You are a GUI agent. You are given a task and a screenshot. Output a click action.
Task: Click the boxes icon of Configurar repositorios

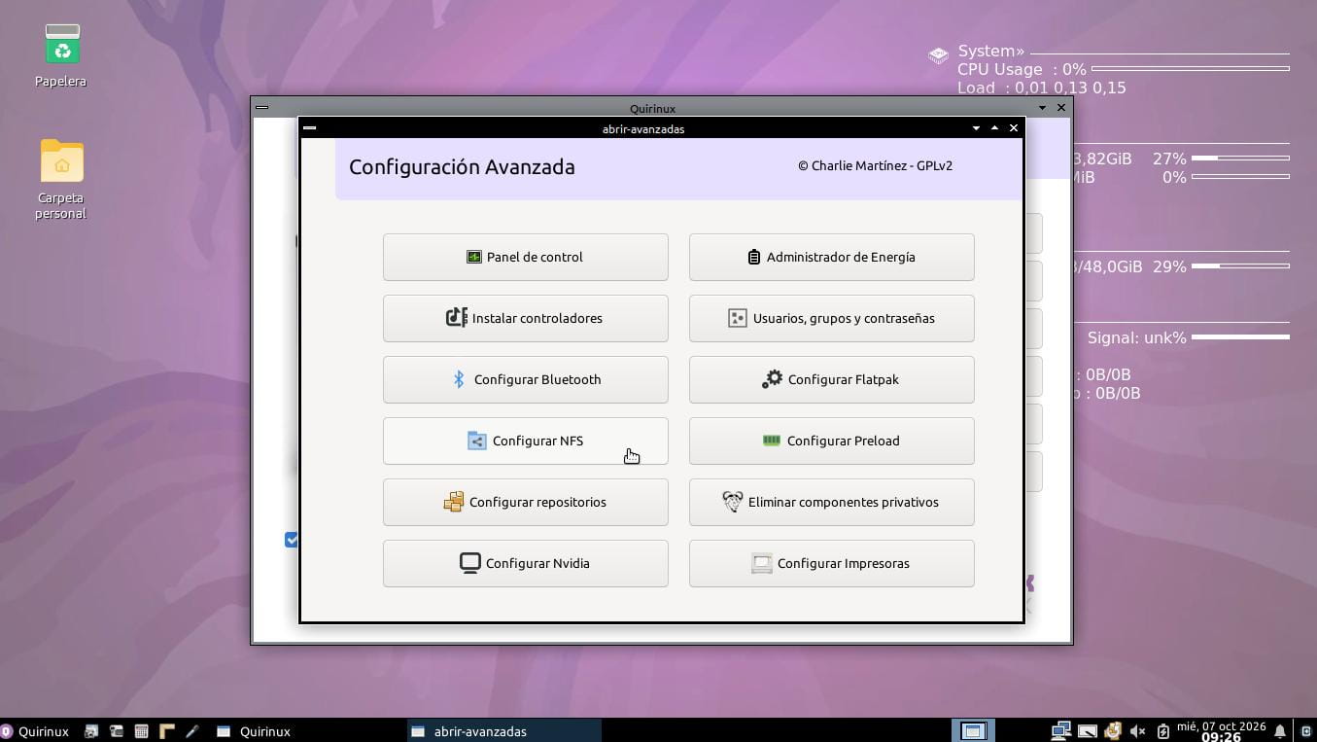coord(453,502)
